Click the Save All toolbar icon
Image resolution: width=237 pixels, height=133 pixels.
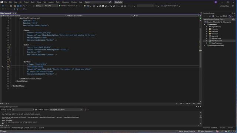[21, 6]
